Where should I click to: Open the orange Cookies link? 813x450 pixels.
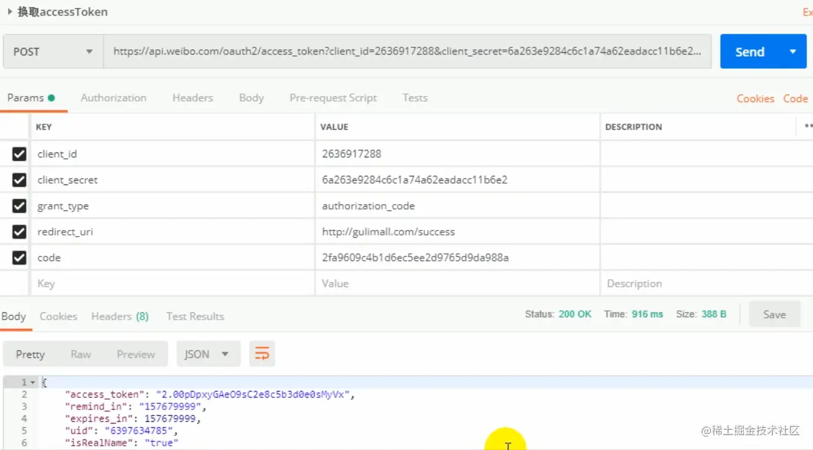tap(755, 98)
